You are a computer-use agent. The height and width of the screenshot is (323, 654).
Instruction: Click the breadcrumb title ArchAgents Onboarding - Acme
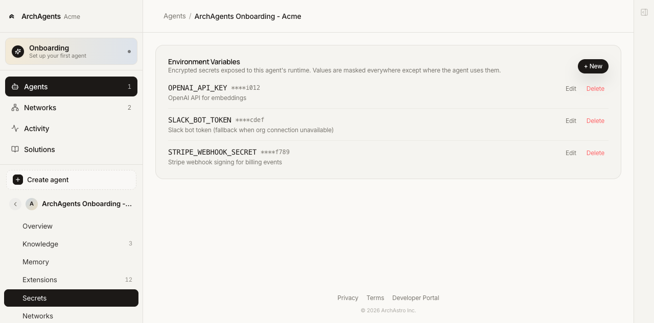point(248,16)
